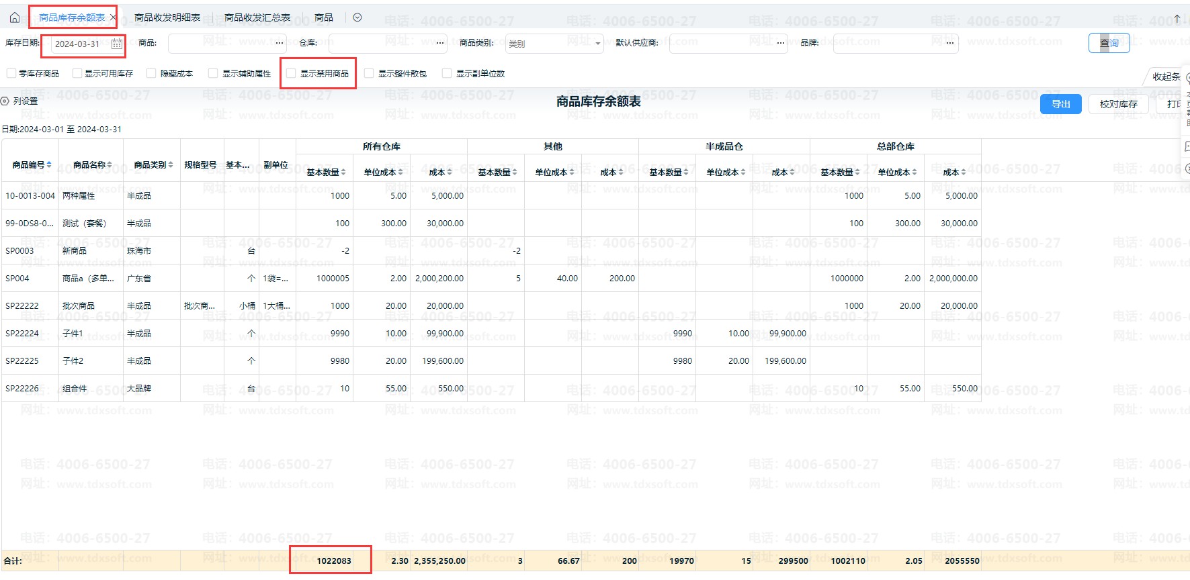Tick the 显示可用库存 checkbox
This screenshot has width=1190, height=580.
point(77,73)
